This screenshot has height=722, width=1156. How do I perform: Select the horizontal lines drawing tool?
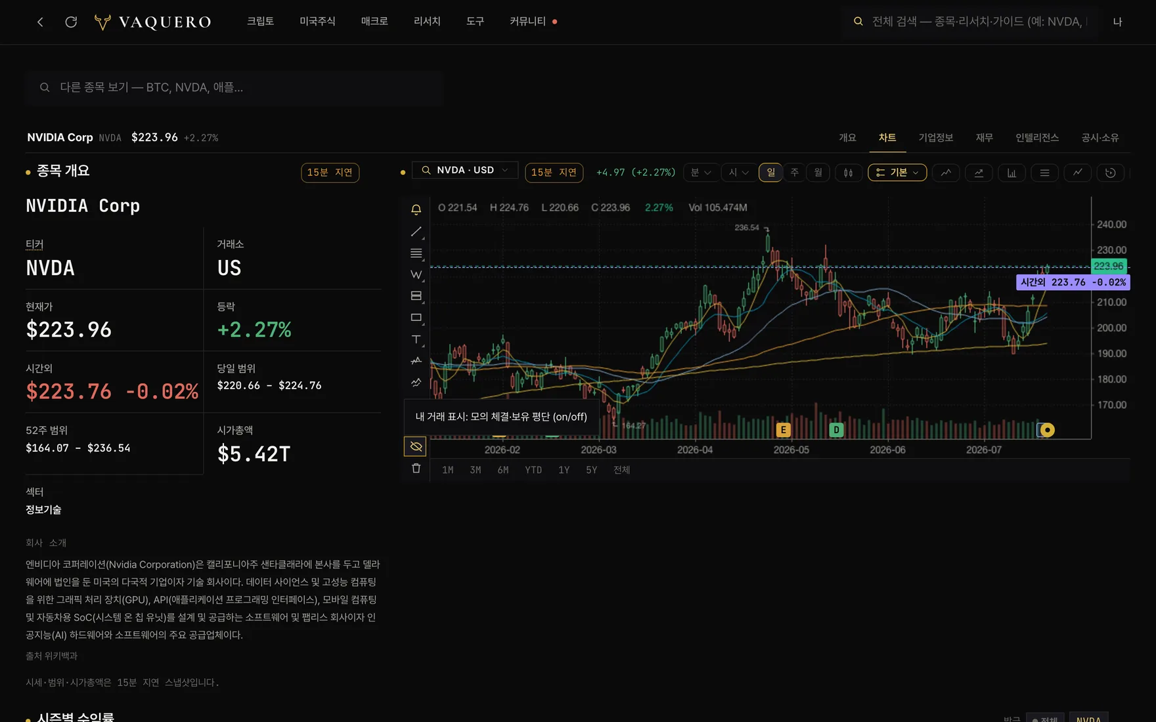416,253
